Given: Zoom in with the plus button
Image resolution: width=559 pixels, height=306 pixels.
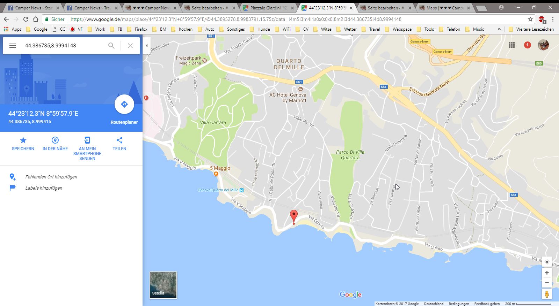Looking at the screenshot, I should tap(547, 273).
